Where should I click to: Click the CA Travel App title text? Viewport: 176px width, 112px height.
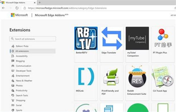160,91
